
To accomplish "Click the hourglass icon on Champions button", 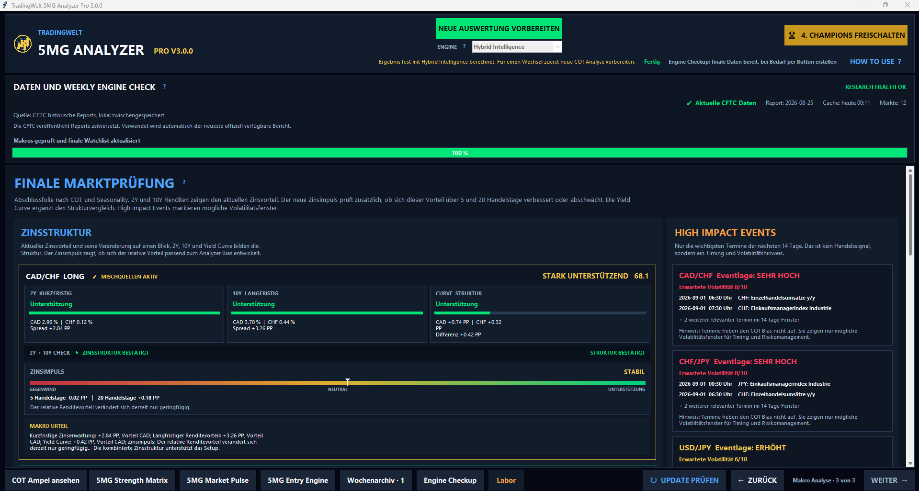I will coord(792,35).
